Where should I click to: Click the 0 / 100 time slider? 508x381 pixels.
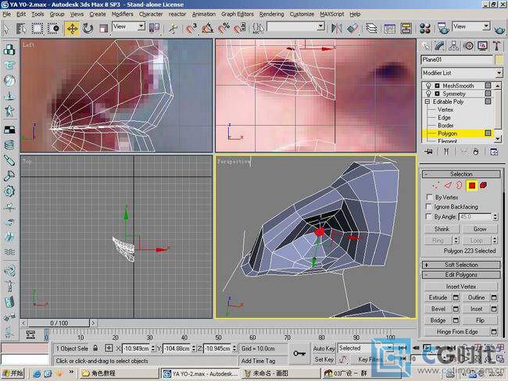[59, 323]
